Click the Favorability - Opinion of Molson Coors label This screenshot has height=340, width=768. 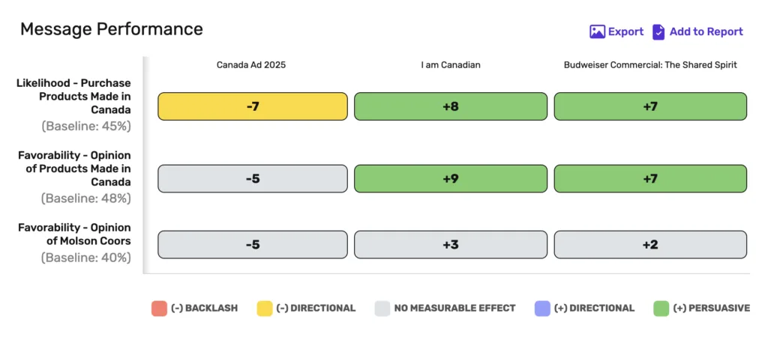[74, 234]
